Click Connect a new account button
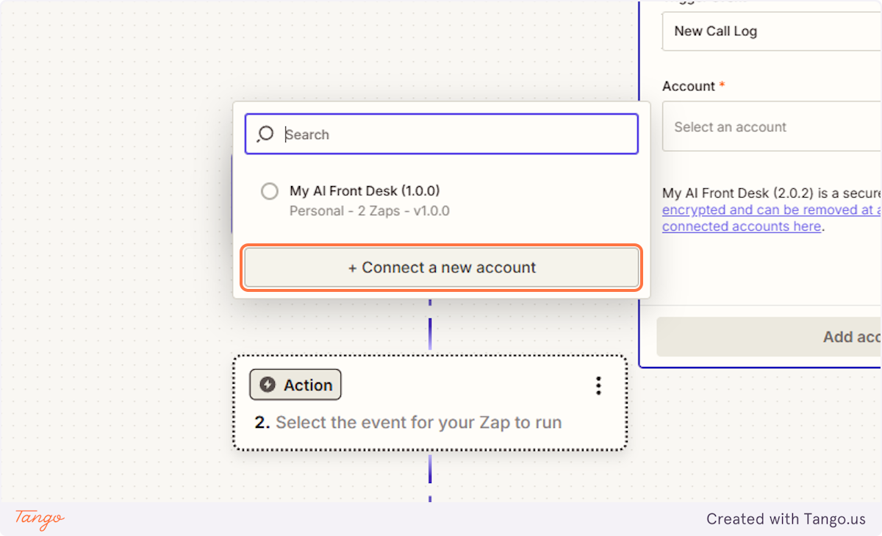882x536 pixels. click(442, 268)
